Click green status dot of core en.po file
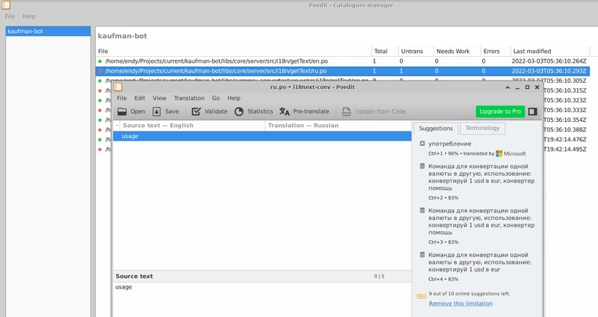Viewport: 598px width, 317px height. pos(100,61)
